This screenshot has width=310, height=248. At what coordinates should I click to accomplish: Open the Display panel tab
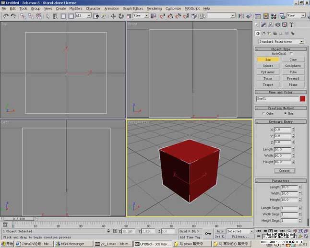click(285, 24)
